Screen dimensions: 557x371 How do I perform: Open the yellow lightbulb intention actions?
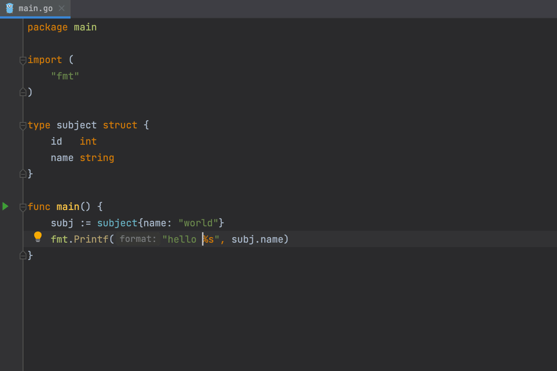click(38, 237)
